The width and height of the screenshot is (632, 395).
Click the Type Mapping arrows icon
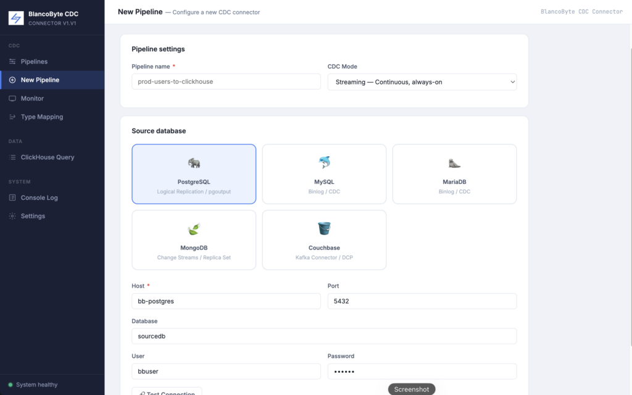pyautogui.click(x=12, y=117)
